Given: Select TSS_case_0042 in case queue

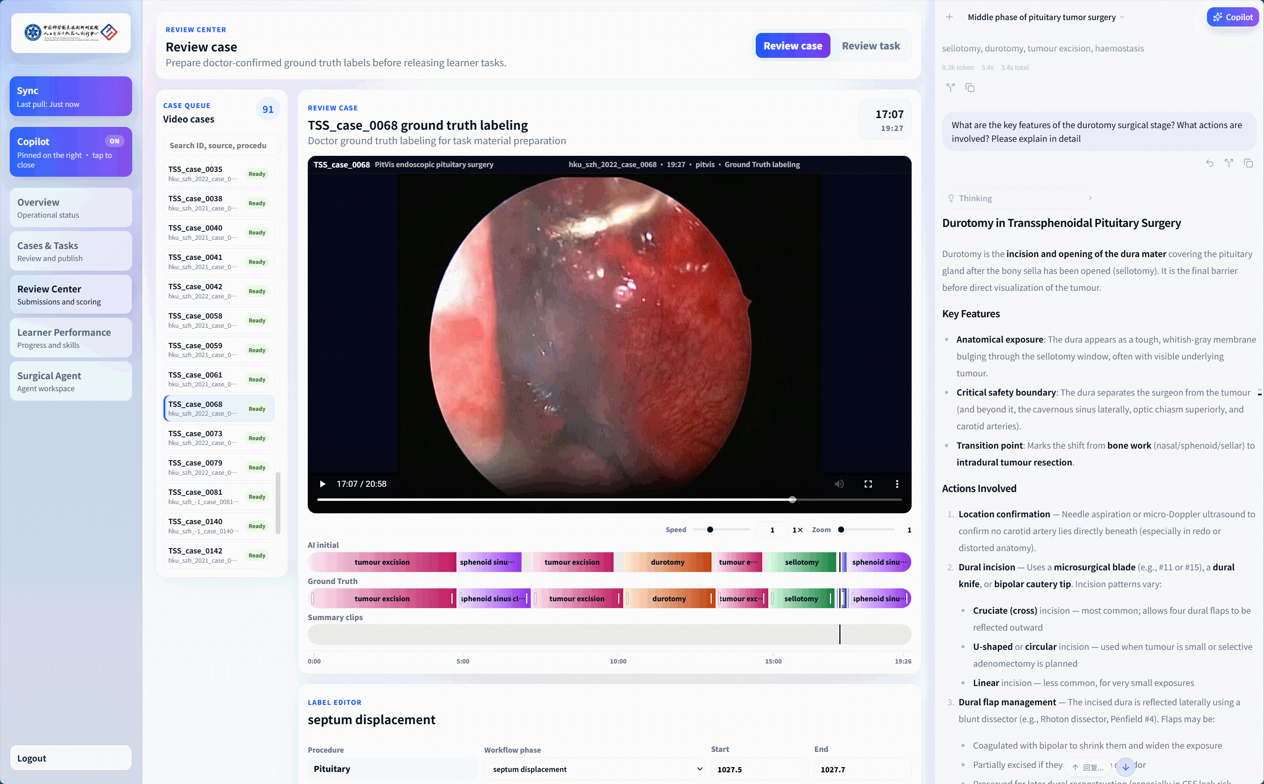Looking at the screenshot, I should tap(219, 291).
